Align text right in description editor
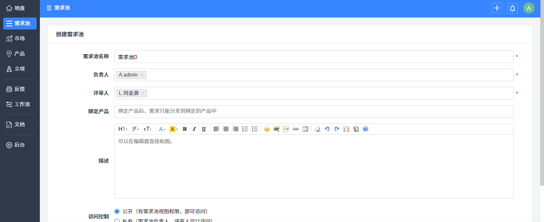The height and width of the screenshot is (222, 544). (236, 129)
